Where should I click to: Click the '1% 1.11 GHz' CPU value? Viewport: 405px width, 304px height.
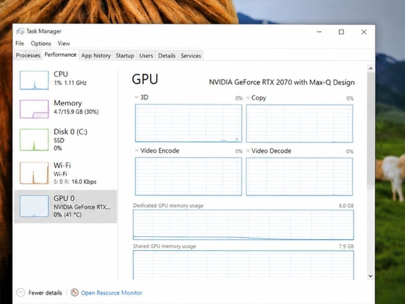[x=70, y=83]
